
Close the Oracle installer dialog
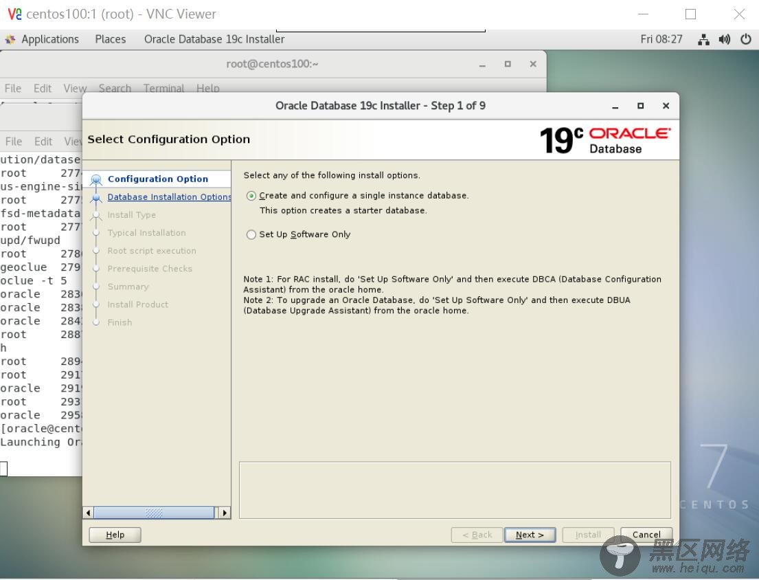pyautogui.click(x=666, y=106)
